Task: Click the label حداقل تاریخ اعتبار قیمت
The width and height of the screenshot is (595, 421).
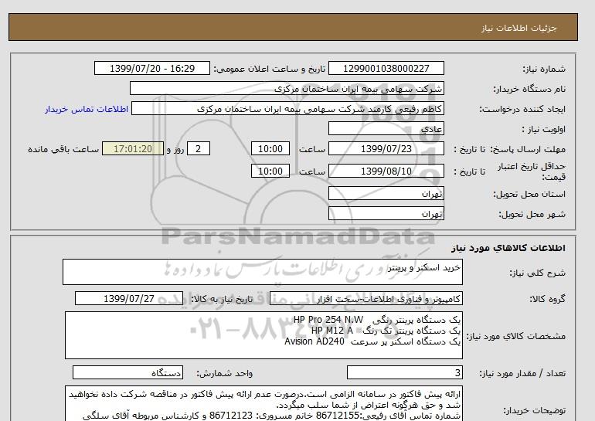Action: click(532, 171)
